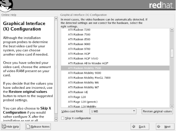Select the ATI Rage 128 row
The height and width of the screenshot is (131, 176).
(115, 97)
